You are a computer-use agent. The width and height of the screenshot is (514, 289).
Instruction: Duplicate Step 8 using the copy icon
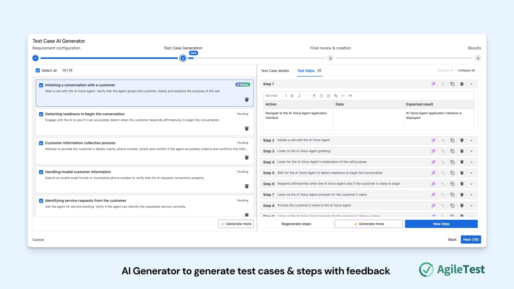[452, 206]
